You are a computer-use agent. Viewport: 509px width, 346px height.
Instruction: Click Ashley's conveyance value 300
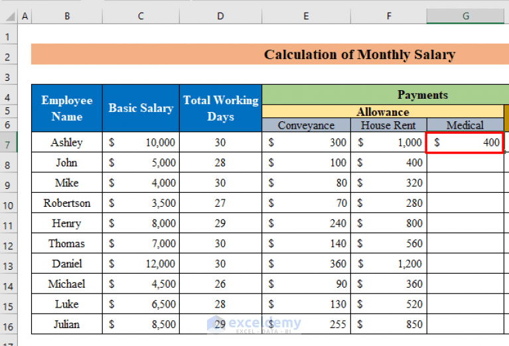306,142
